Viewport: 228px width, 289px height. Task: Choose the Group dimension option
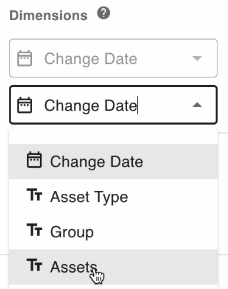point(113,232)
